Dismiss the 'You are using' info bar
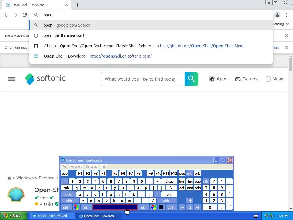The height and width of the screenshot is (220, 293). [x=286, y=36]
